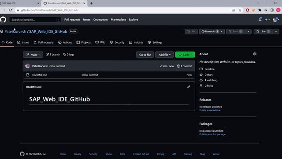Open the Contact GitHub footer link

[x=141, y=154]
